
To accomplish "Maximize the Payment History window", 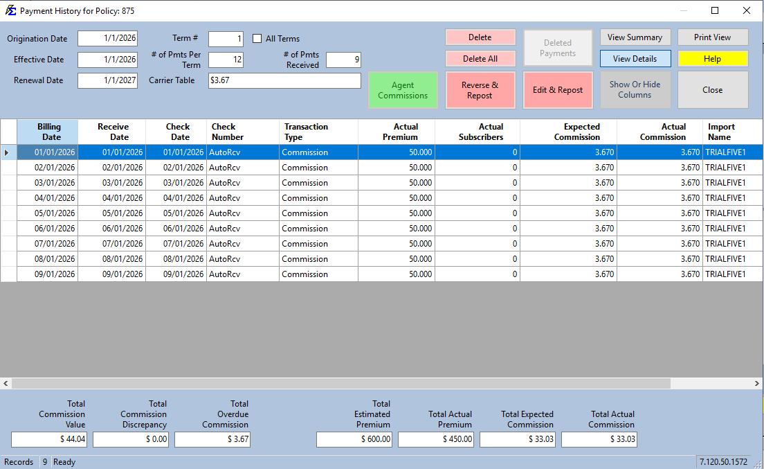I will 715,10.
